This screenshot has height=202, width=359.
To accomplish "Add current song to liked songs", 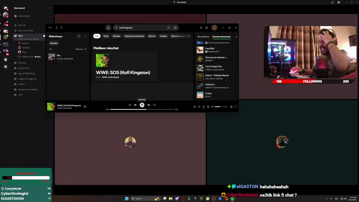I will [x=85, y=107].
